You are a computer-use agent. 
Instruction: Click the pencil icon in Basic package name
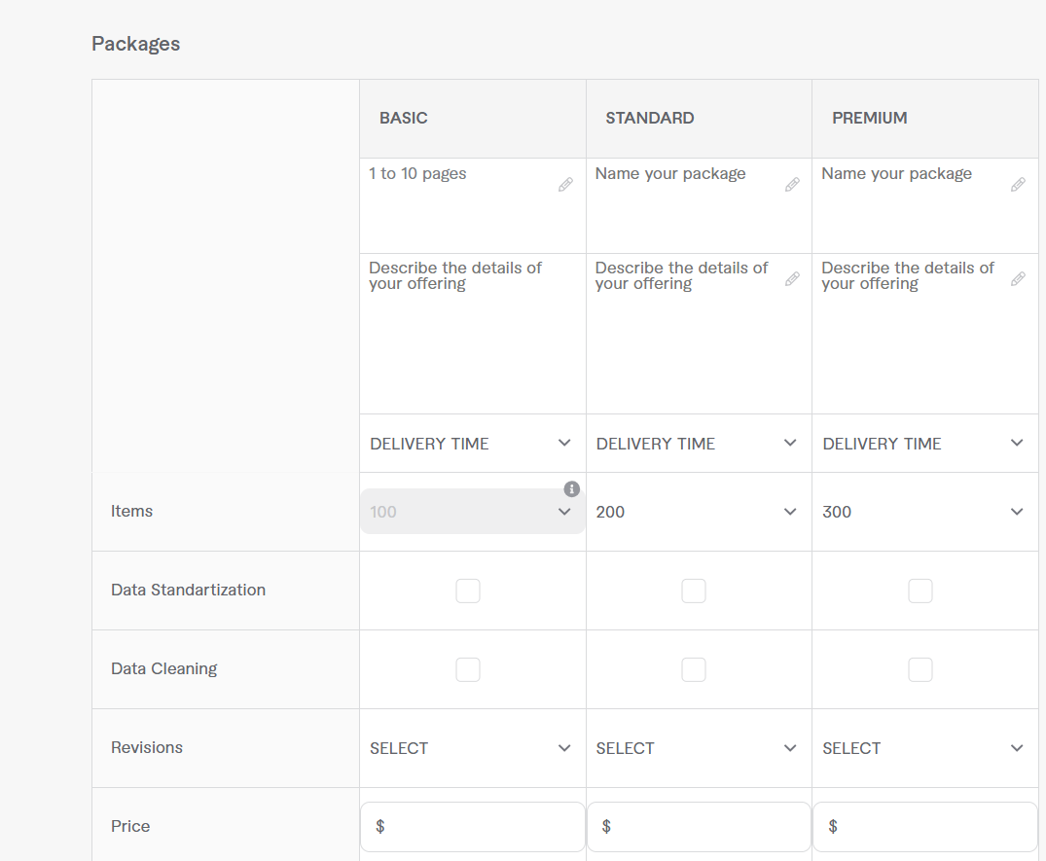(x=565, y=185)
